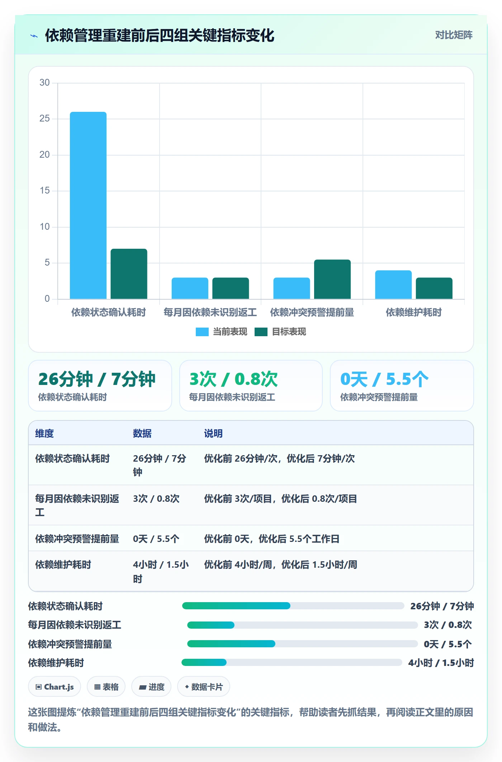Click the 对比矩阵 label
The height and width of the screenshot is (762, 502).
tap(454, 35)
